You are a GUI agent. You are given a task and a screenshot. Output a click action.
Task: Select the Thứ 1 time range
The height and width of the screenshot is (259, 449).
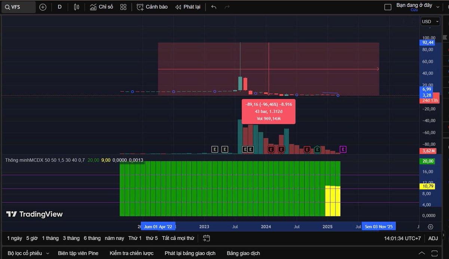click(135, 238)
